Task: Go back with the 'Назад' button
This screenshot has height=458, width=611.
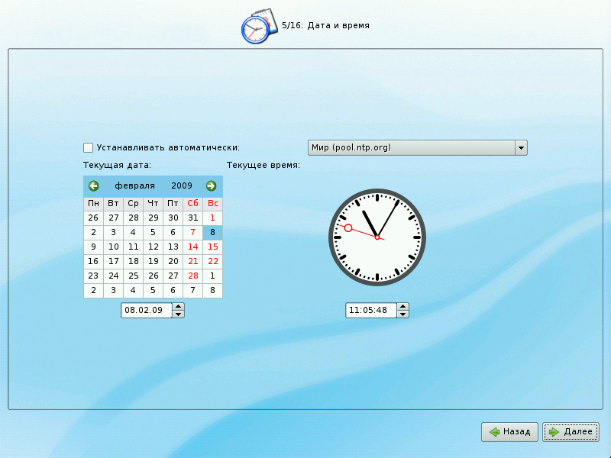Action: pos(509,432)
